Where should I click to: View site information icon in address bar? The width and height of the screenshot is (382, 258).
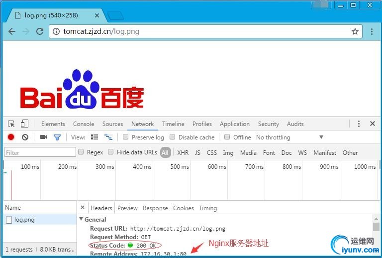coord(56,31)
